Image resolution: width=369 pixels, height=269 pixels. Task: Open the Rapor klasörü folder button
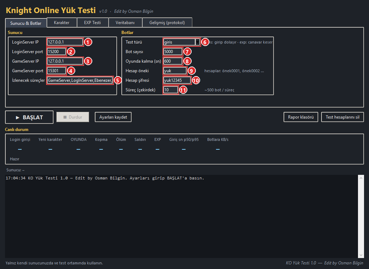click(301, 117)
